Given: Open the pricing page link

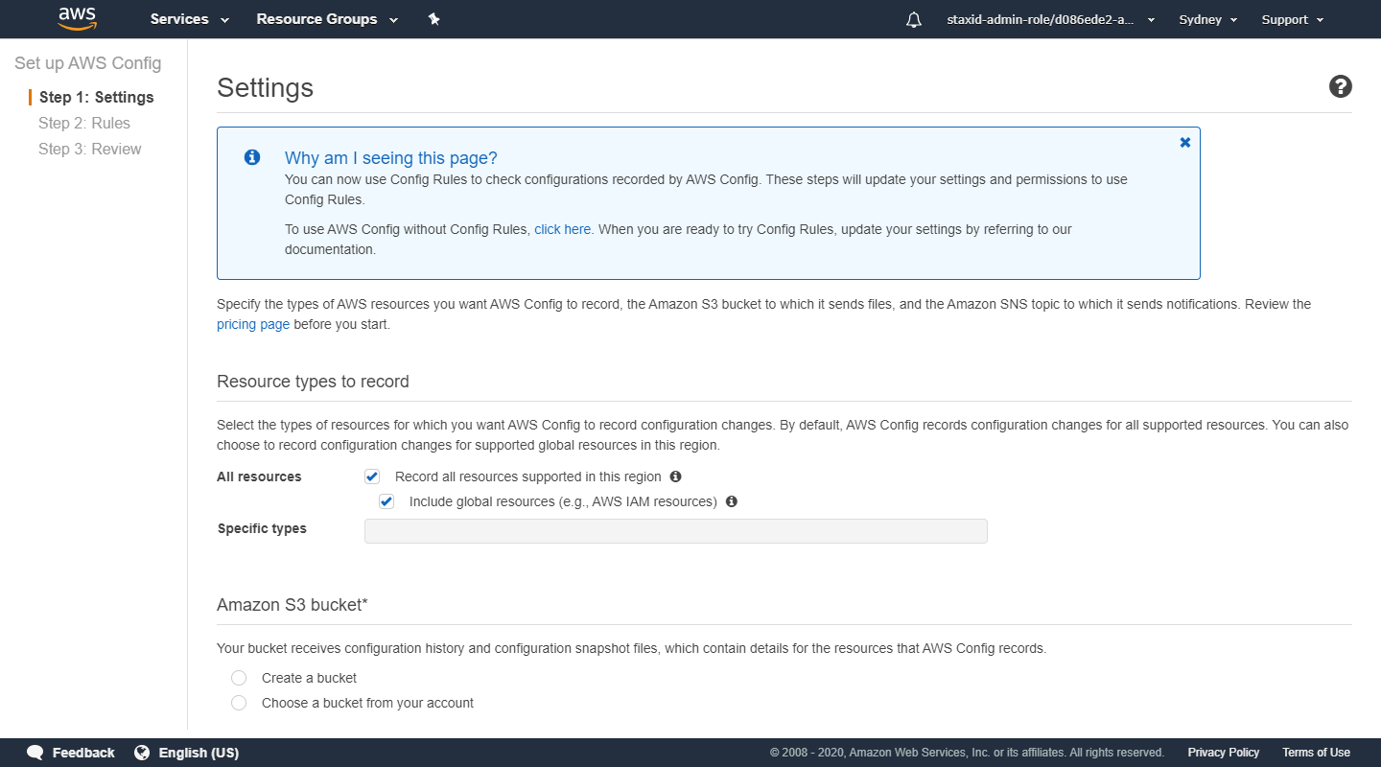Looking at the screenshot, I should 253,324.
